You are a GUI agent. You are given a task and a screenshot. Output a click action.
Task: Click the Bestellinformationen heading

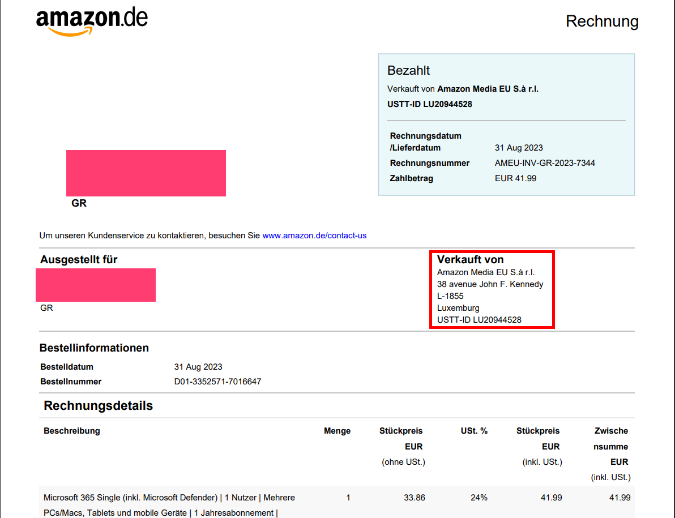click(94, 348)
